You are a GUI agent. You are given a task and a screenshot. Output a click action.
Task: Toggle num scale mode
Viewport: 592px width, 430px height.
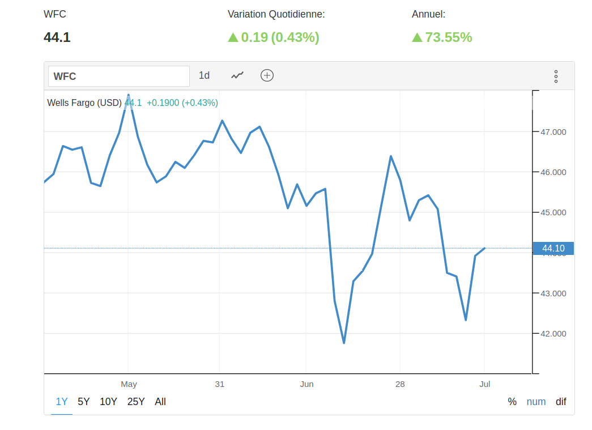coord(536,402)
